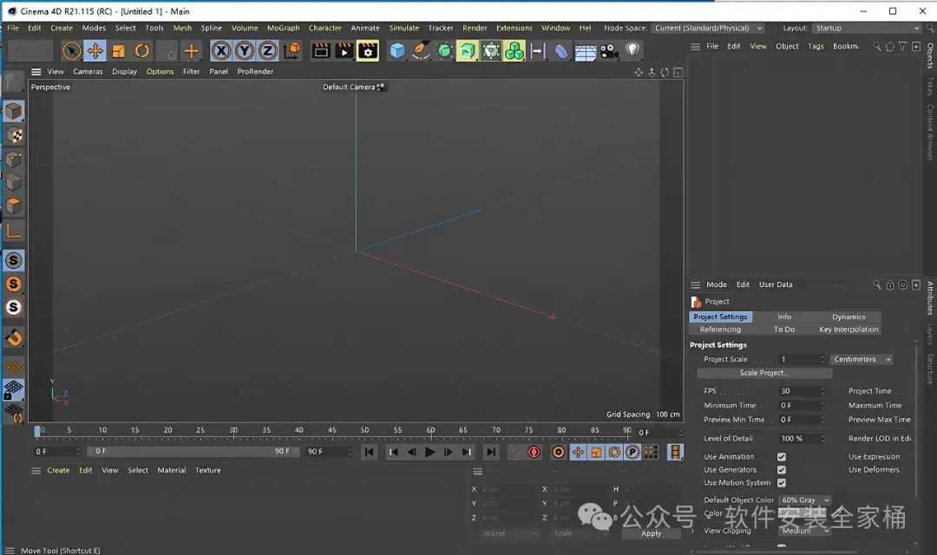Open the Render menu in menu bar
The image size is (937, 555).
click(x=475, y=28)
